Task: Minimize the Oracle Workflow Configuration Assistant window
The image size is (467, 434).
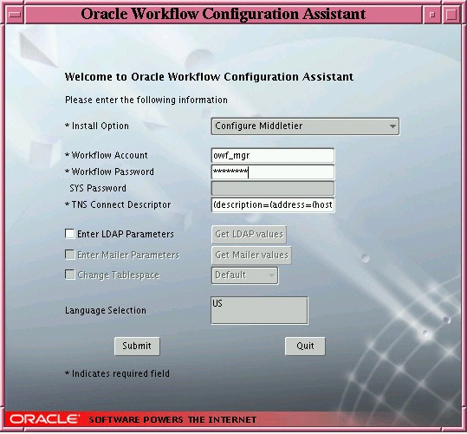Action: (432, 14)
